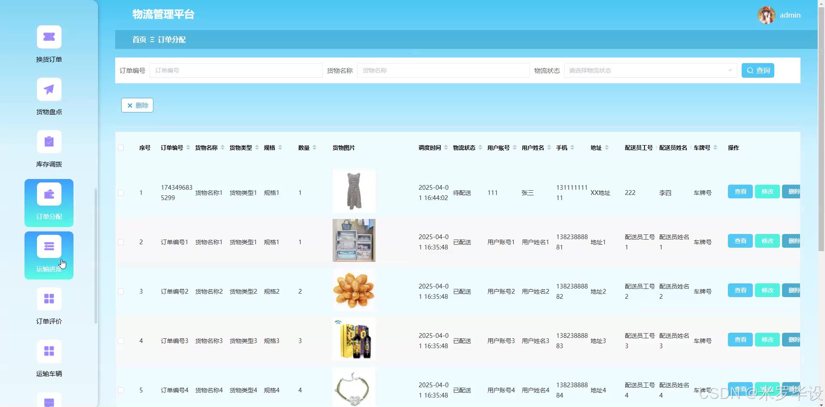Click the 货物名称 search input field
Image resolution: width=825 pixels, height=407 pixels.
(x=443, y=70)
